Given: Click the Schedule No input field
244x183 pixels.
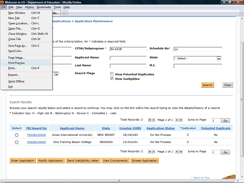Looking at the screenshot, I should click(x=197, y=49).
